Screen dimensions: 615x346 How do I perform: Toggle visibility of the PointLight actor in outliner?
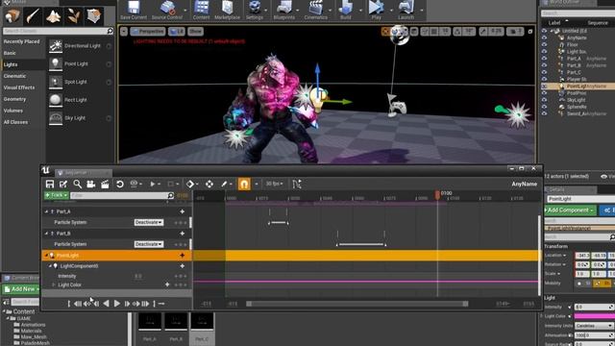tap(544, 86)
